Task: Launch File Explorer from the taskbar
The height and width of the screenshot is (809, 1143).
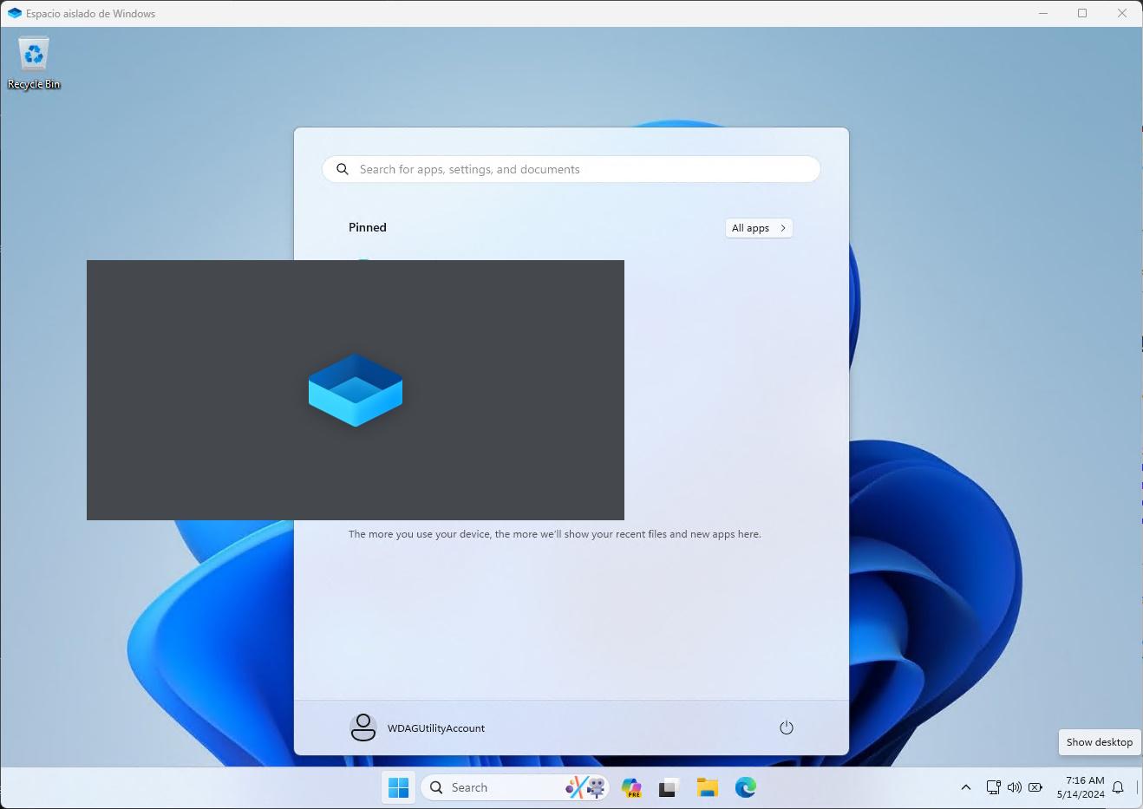Action: [x=708, y=787]
